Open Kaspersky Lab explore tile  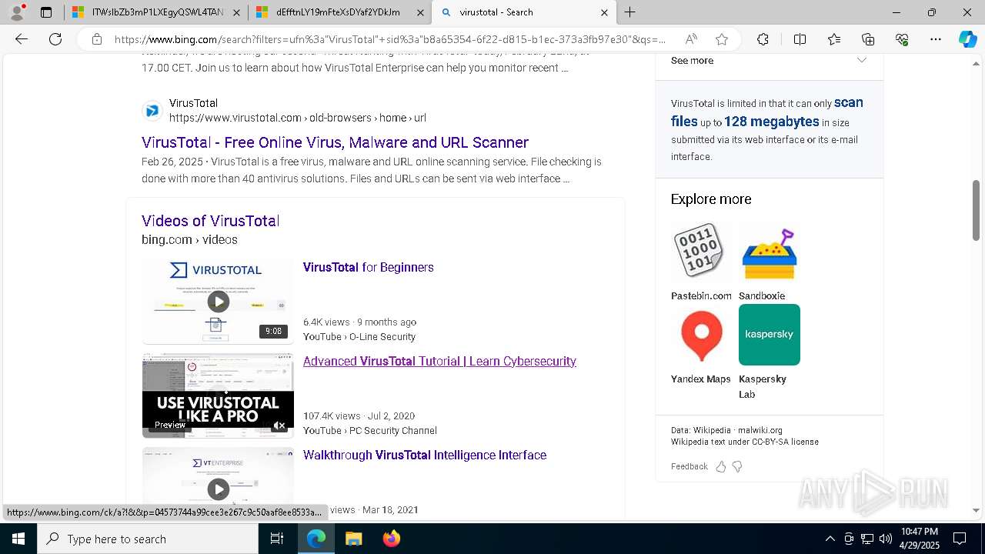coord(769,352)
